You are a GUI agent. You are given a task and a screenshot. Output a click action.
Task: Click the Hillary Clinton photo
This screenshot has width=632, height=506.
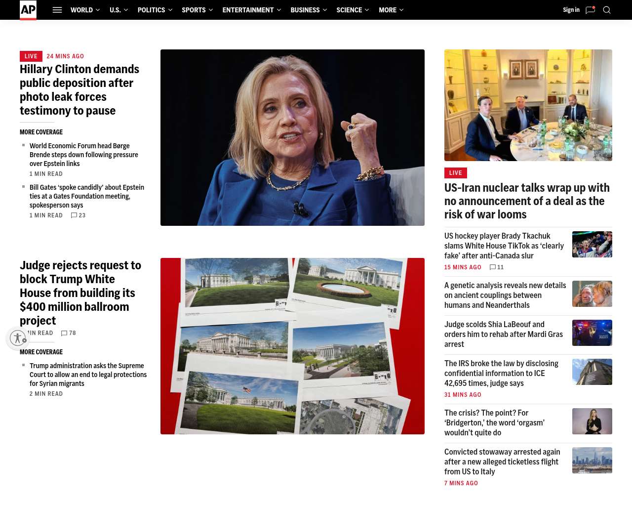point(292,137)
